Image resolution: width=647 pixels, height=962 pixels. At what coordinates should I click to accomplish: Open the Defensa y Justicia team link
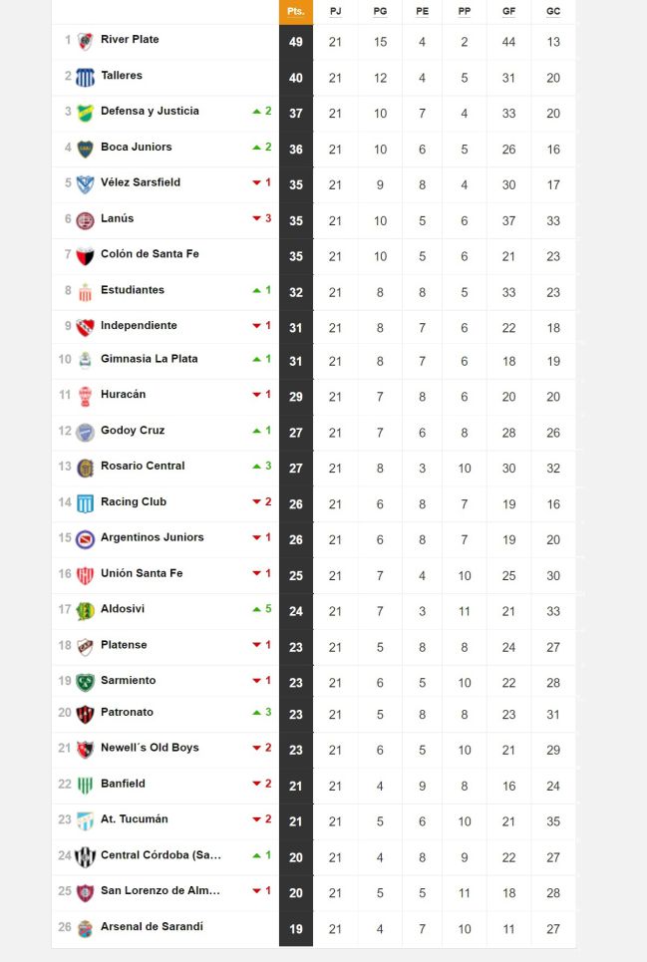tap(150, 111)
